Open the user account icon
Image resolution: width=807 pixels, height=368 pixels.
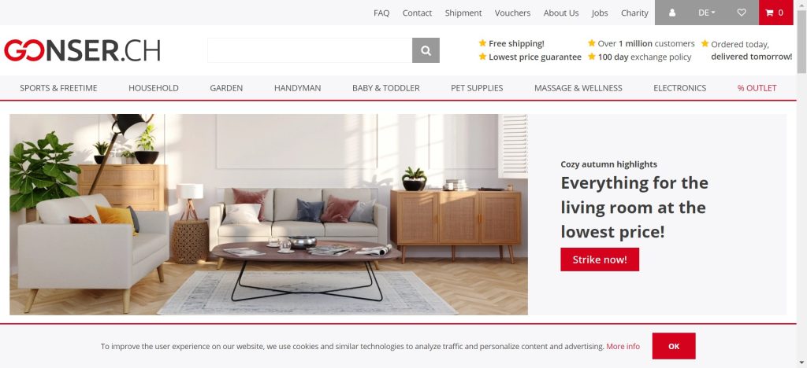pos(671,13)
